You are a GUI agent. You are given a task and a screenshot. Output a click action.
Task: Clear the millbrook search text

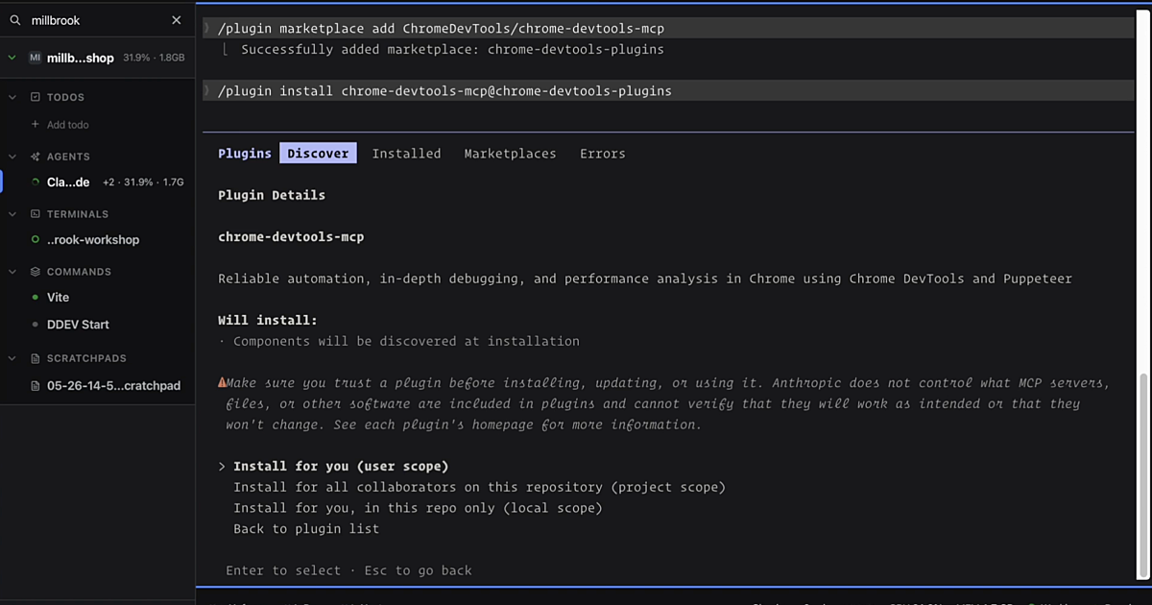point(177,20)
